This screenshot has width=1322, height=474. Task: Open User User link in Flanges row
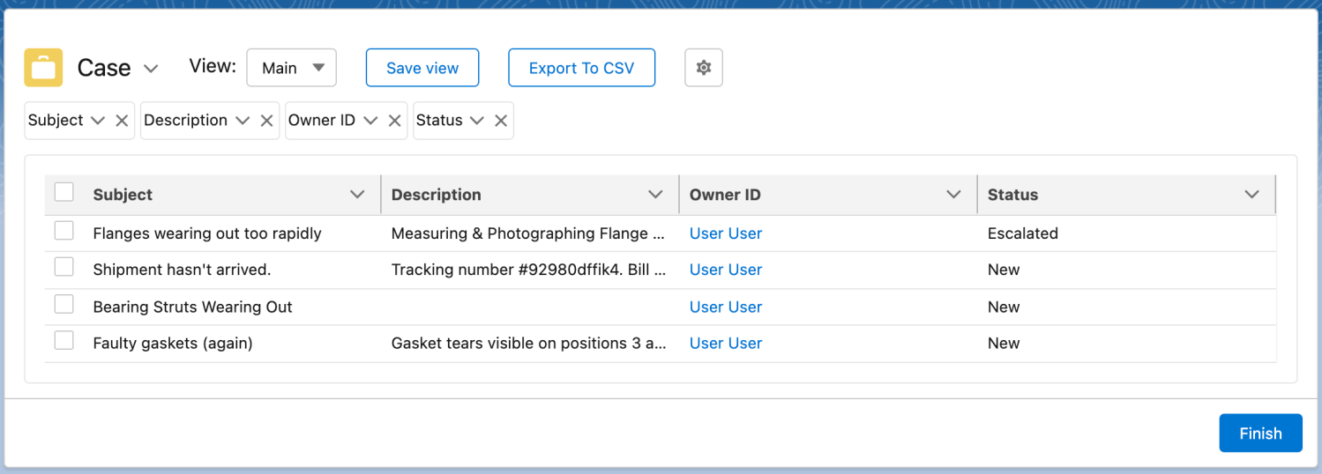tap(726, 233)
